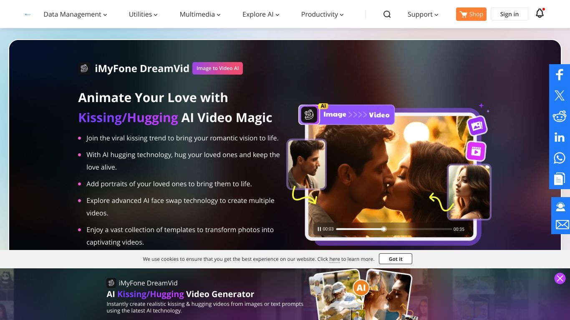Expand the Utilities menu
The image size is (570, 320).
(143, 14)
